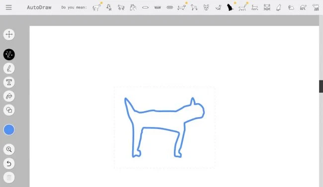Pick the Fill bucket tool
The width and height of the screenshot is (323, 187).
click(9, 96)
